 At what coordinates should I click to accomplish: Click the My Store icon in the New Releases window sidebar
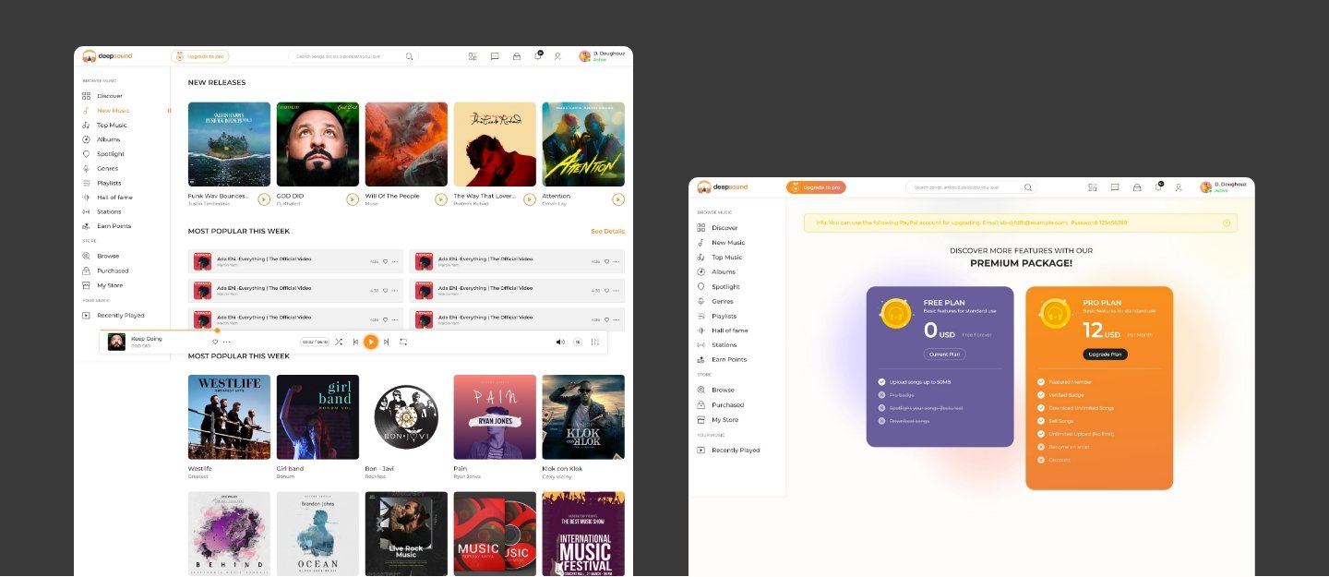click(86, 285)
